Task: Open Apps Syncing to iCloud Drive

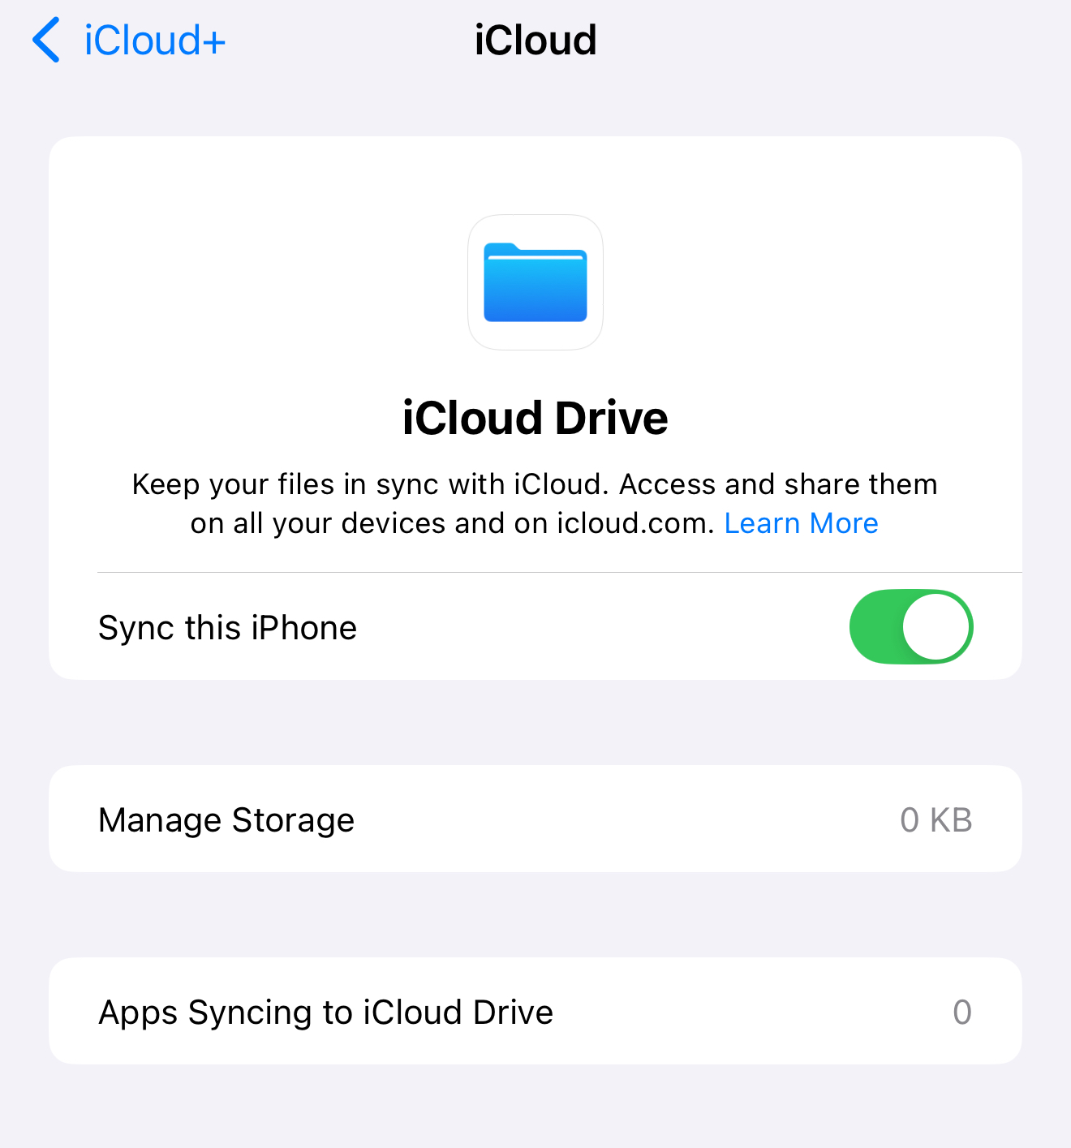Action: point(535,1011)
